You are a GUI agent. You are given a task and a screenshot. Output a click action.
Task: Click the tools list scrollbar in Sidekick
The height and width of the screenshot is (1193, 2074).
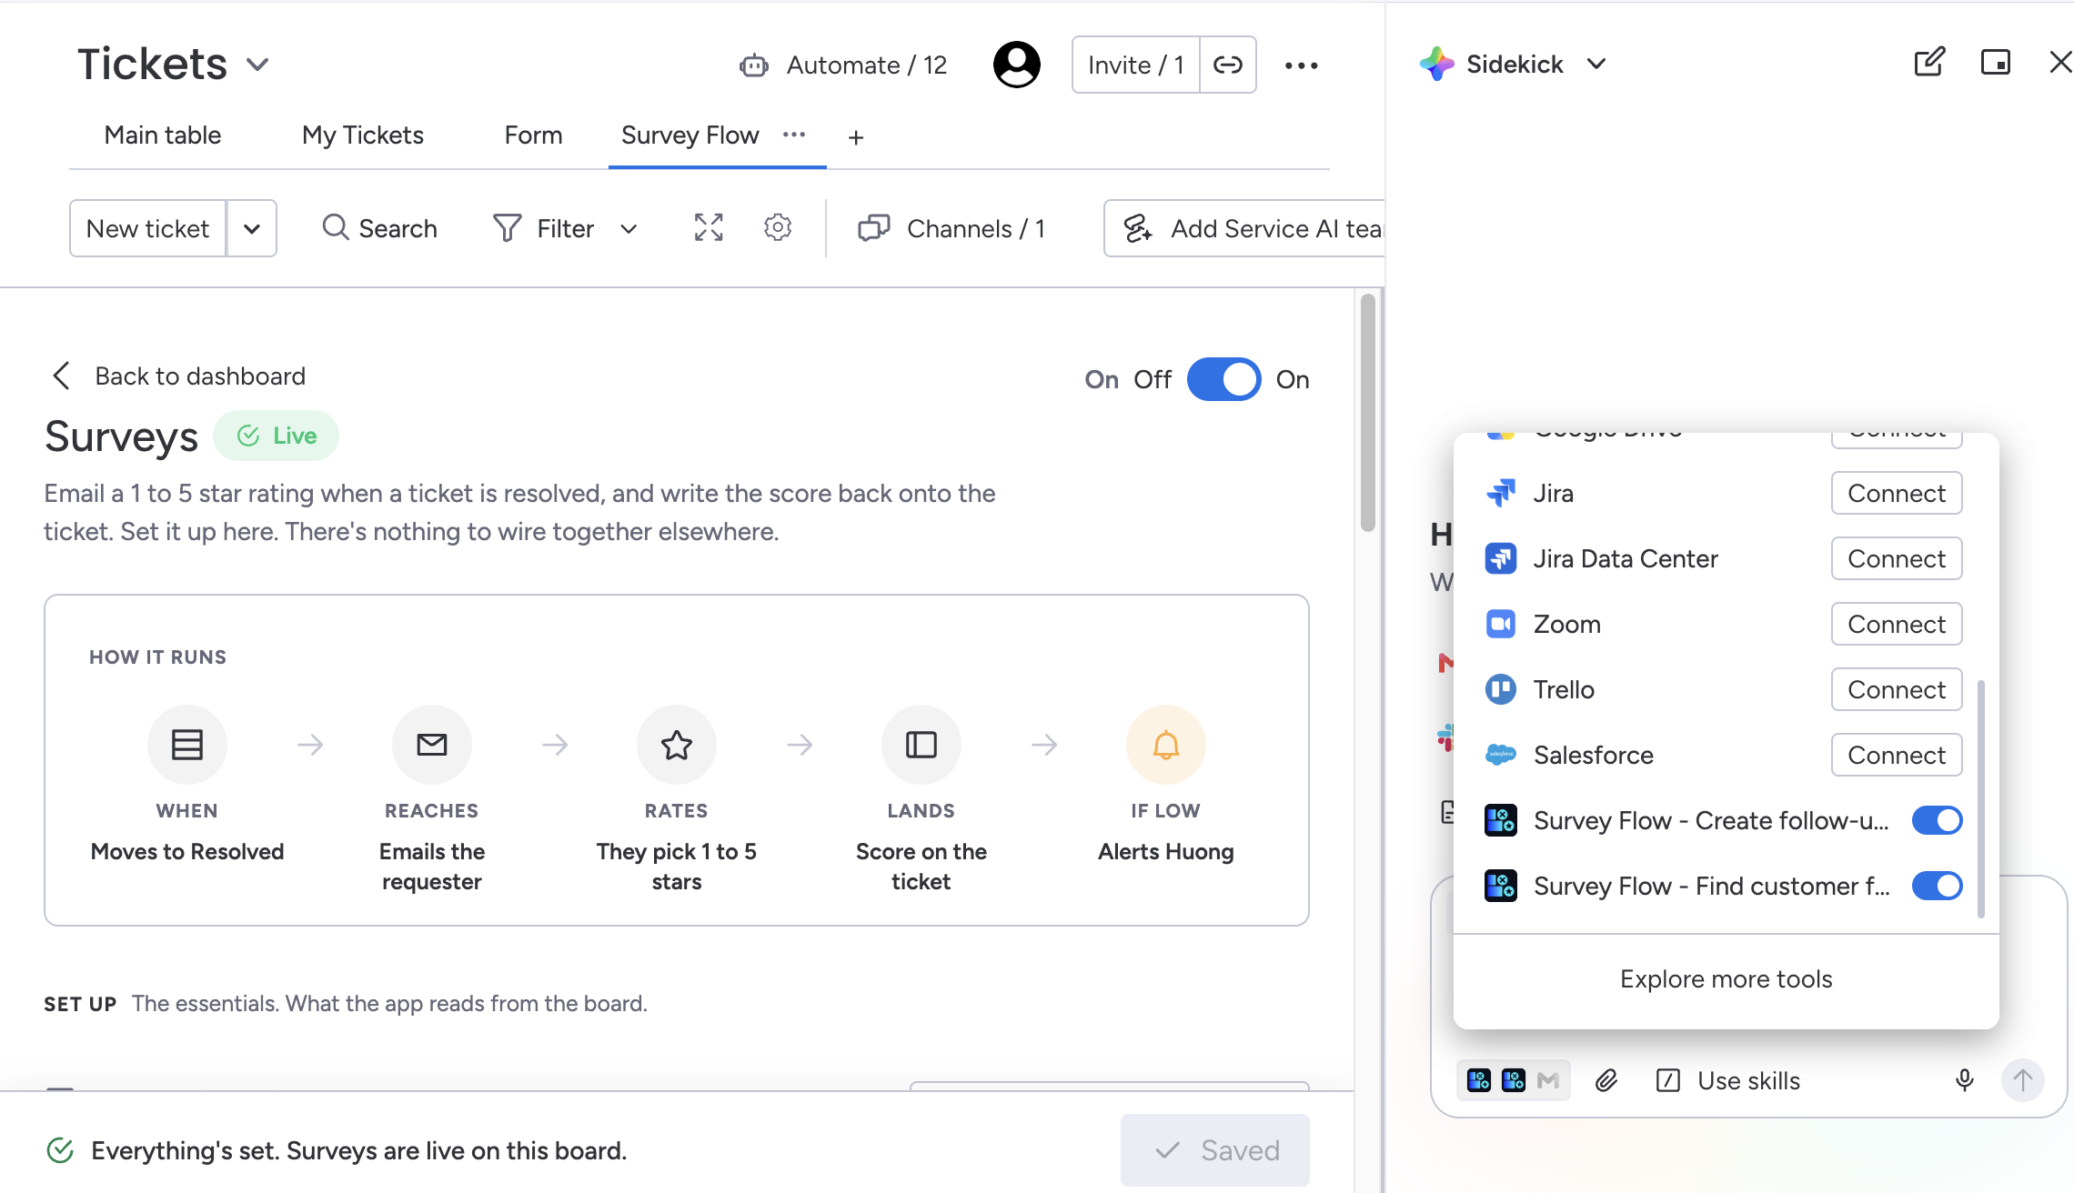1980,799
